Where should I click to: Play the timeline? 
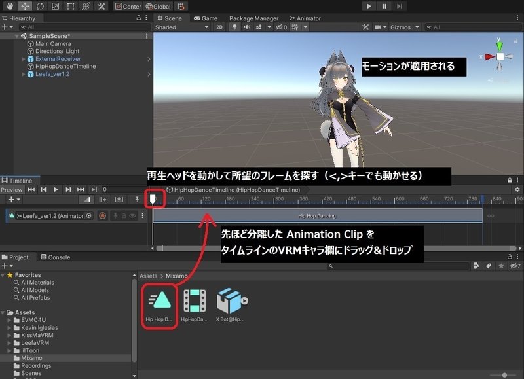tap(56, 190)
